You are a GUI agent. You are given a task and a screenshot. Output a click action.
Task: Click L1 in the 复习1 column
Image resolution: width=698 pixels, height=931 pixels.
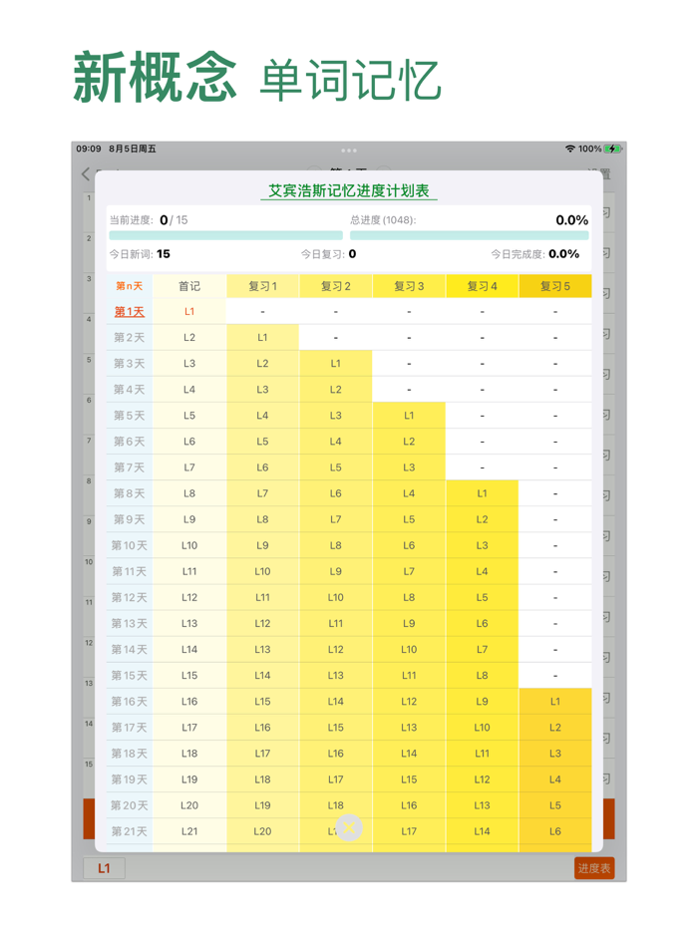[262, 337]
